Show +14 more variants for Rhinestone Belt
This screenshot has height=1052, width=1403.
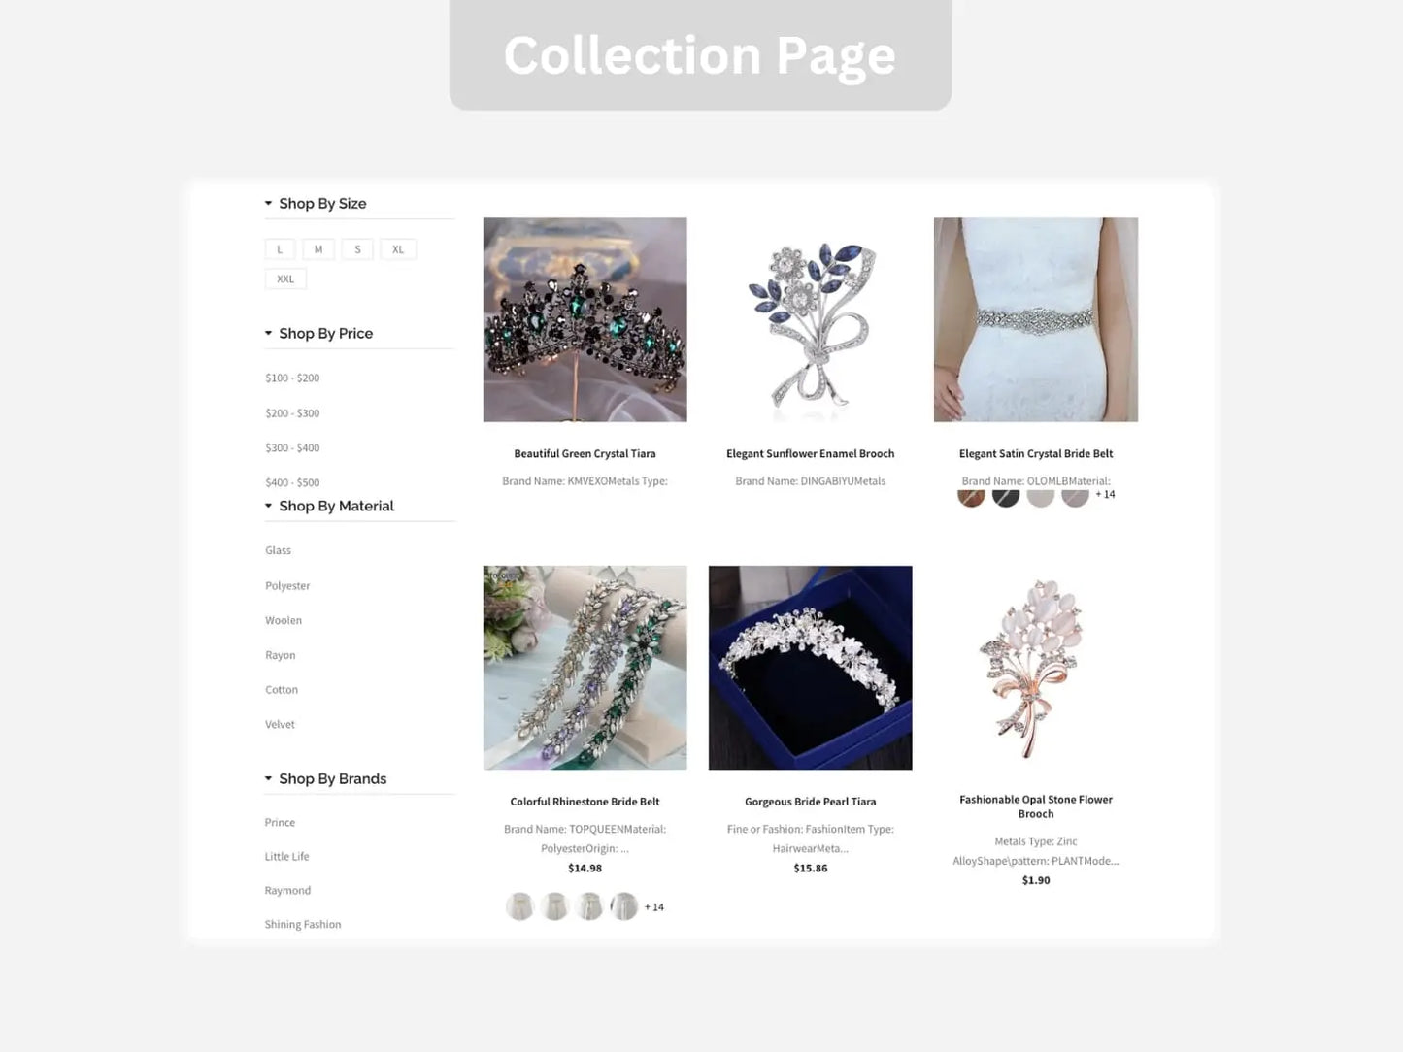(x=654, y=907)
